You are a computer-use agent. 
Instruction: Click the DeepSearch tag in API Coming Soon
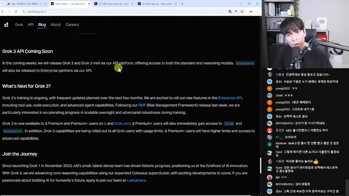point(245,63)
